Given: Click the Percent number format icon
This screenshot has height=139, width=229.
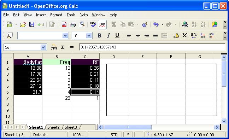Looking at the screenshot, I should [x=185, y=35].
